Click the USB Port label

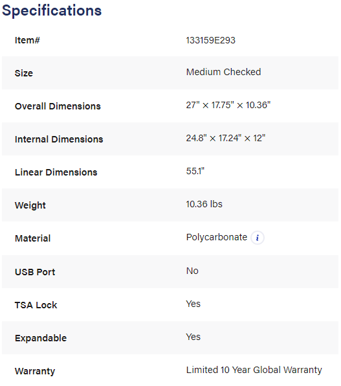(x=35, y=272)
